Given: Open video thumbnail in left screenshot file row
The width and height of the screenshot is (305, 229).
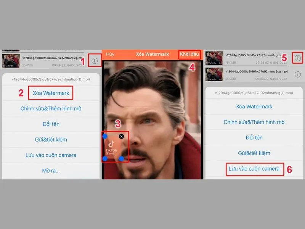Looking at the screenshot, I should pos(11,61).
